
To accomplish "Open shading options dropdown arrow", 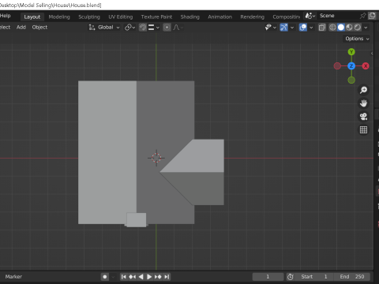I will (366, 28).
